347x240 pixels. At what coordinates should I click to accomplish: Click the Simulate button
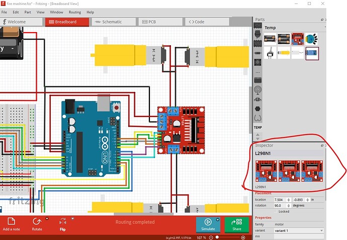tap(208, 224)
